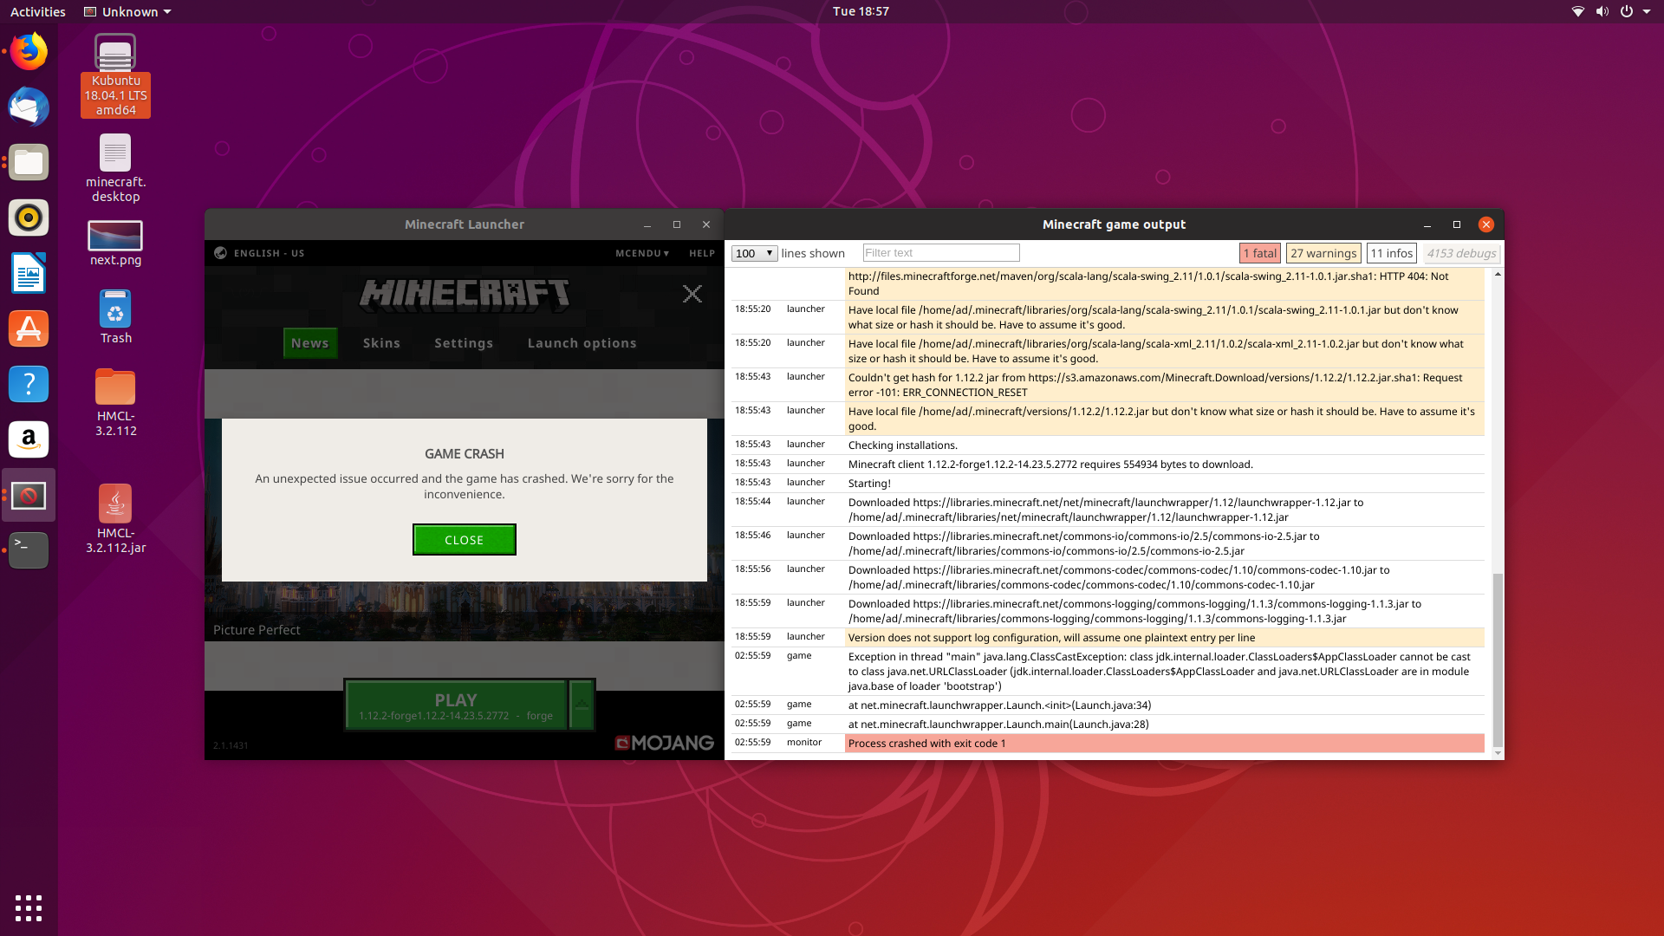Screen dimensions: 1664x936
Task: Open the Launch options tab
Action: click(582, 343)
